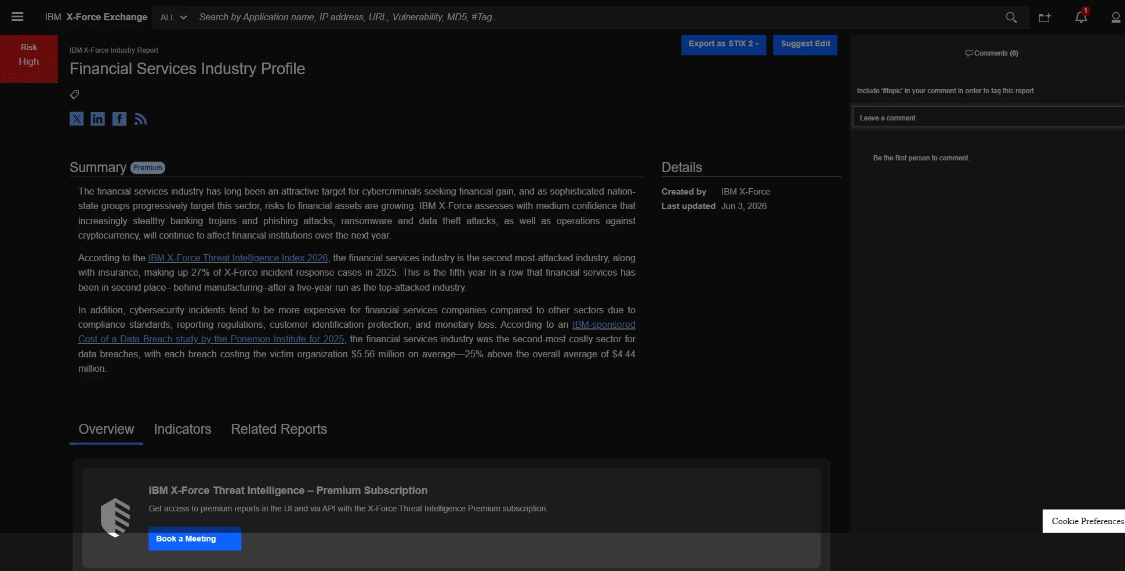Click the Suggest Edit button
The image size is (1125, 571).
pos(805,45)
